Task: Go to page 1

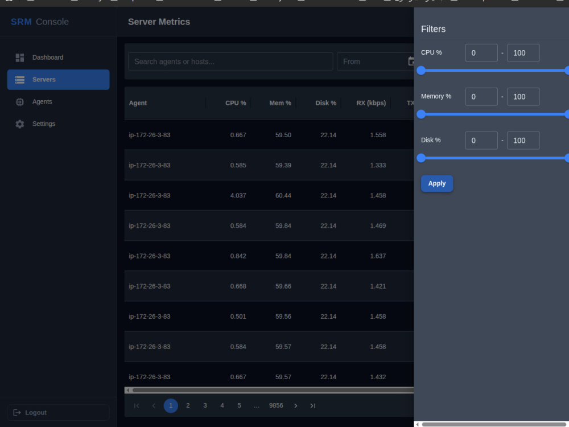Action: [171, 405]
